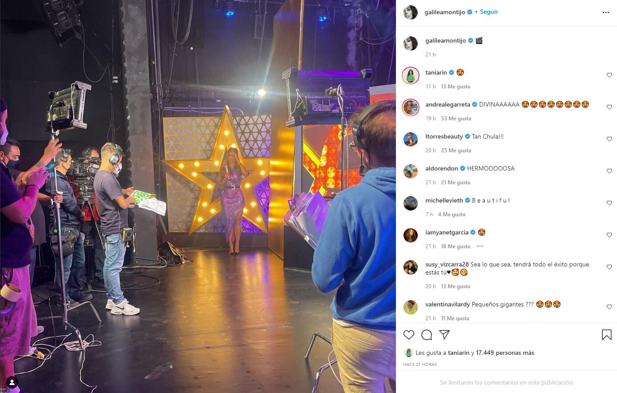Click the Seguir follow button
The image size is (617, 393).
(x=489, y=12)
